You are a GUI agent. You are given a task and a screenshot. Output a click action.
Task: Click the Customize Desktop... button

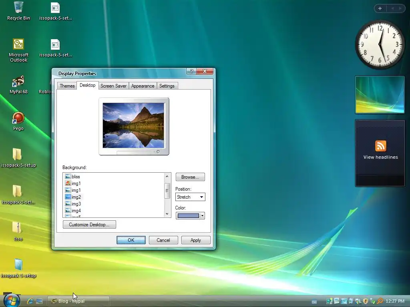[89, 225]
